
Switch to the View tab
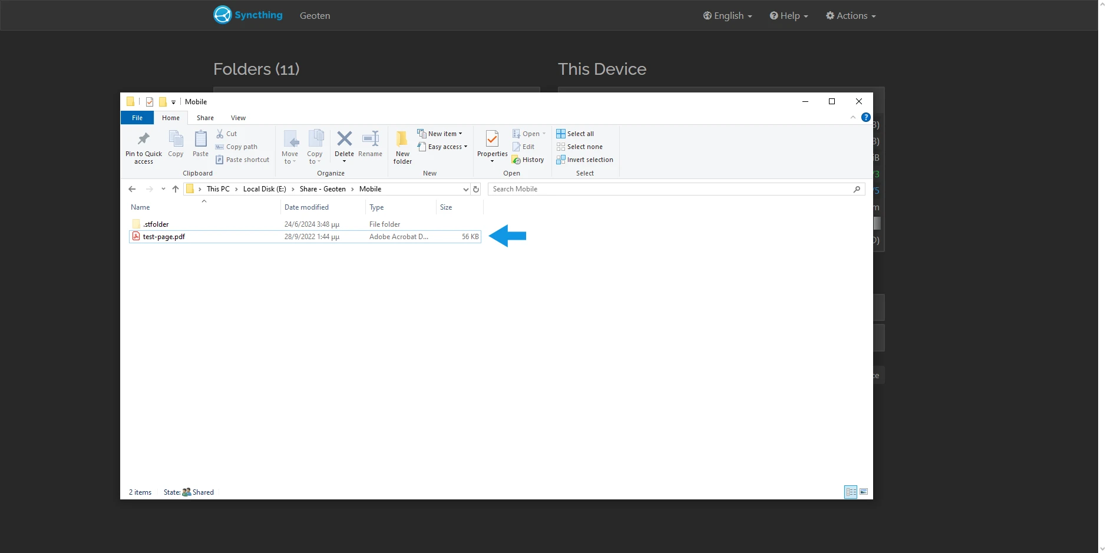[x=238, y=118]
